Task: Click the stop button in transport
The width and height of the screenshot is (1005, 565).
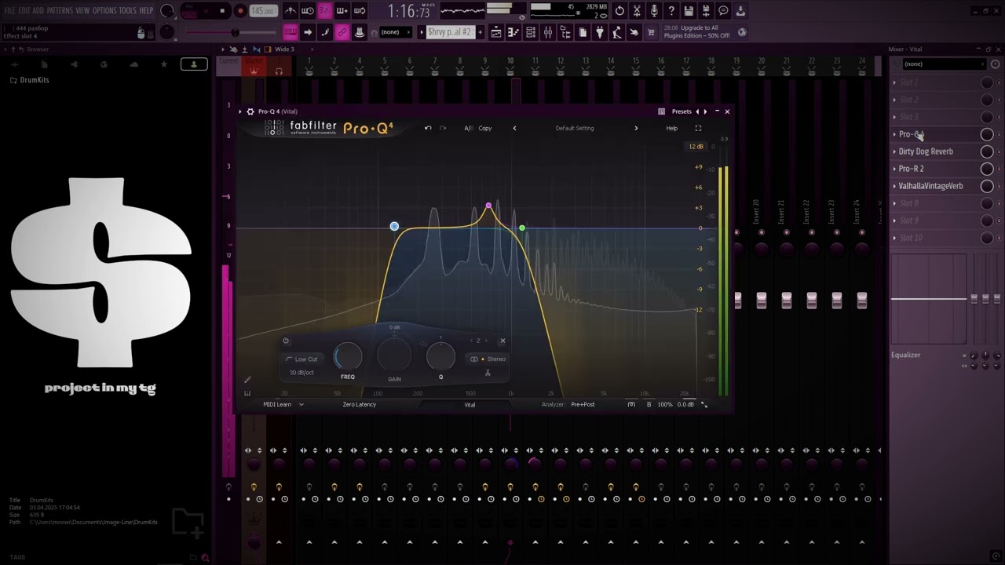Action: pyautogui.click(x=222, y=11)
